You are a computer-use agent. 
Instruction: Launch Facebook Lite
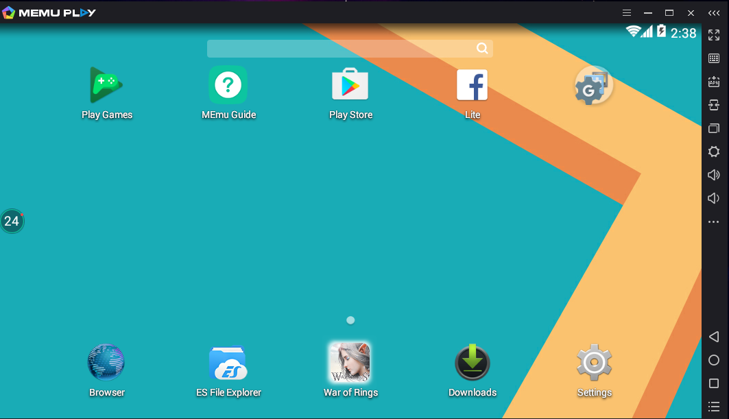point(472,85)
